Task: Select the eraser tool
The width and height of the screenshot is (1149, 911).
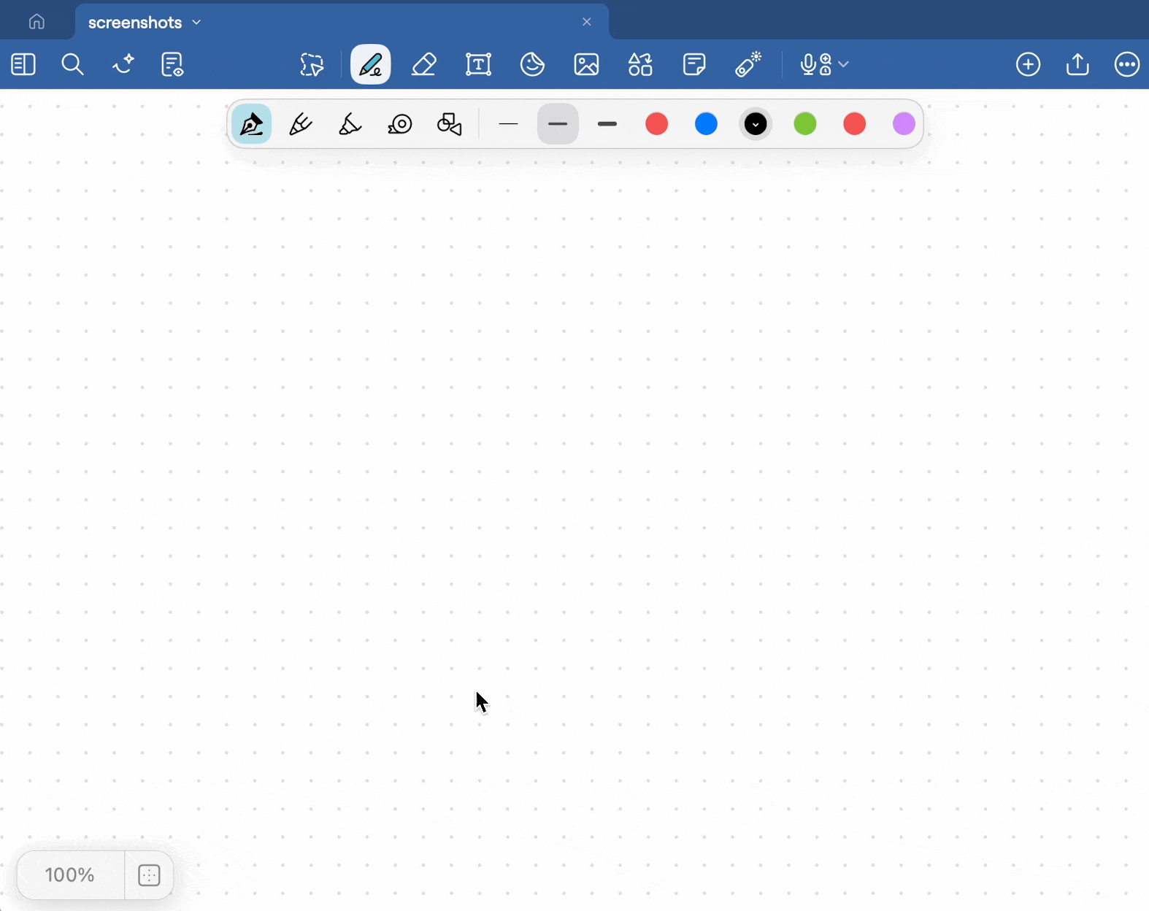Action: click(x=424, y=64)
